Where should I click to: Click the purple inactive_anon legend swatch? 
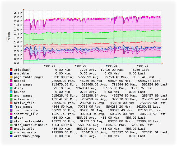tap(11, 110)
